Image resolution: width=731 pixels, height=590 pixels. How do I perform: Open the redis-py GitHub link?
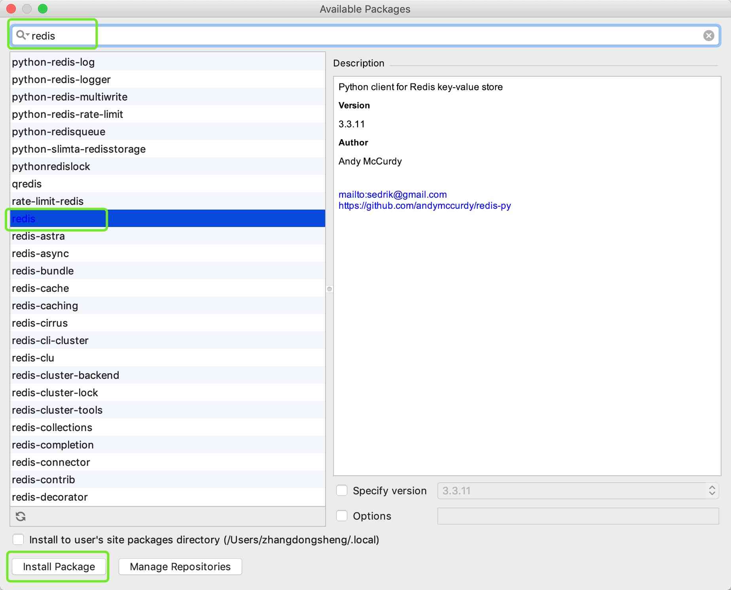tap(424, 206)
